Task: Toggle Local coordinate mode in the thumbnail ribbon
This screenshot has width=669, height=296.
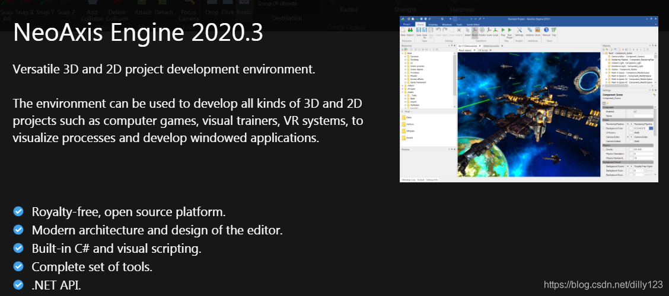Action: pyautogui.click(x=495, y=32)
